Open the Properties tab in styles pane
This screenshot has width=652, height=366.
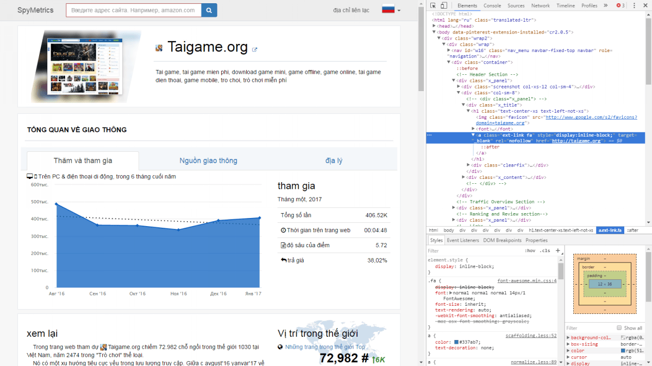coord(536,240)
